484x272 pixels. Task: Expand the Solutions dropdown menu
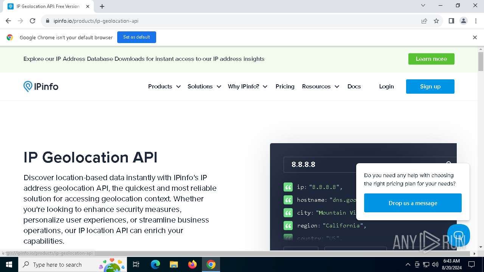[x=204, y=87]
